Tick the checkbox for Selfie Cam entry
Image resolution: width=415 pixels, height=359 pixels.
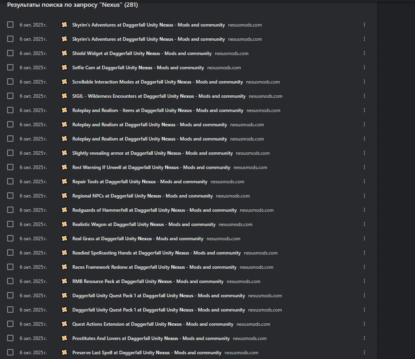(10, 67)
